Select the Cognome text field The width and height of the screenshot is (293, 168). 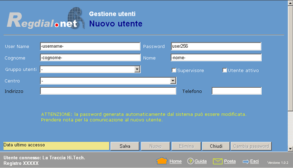(x=90, y=58)
